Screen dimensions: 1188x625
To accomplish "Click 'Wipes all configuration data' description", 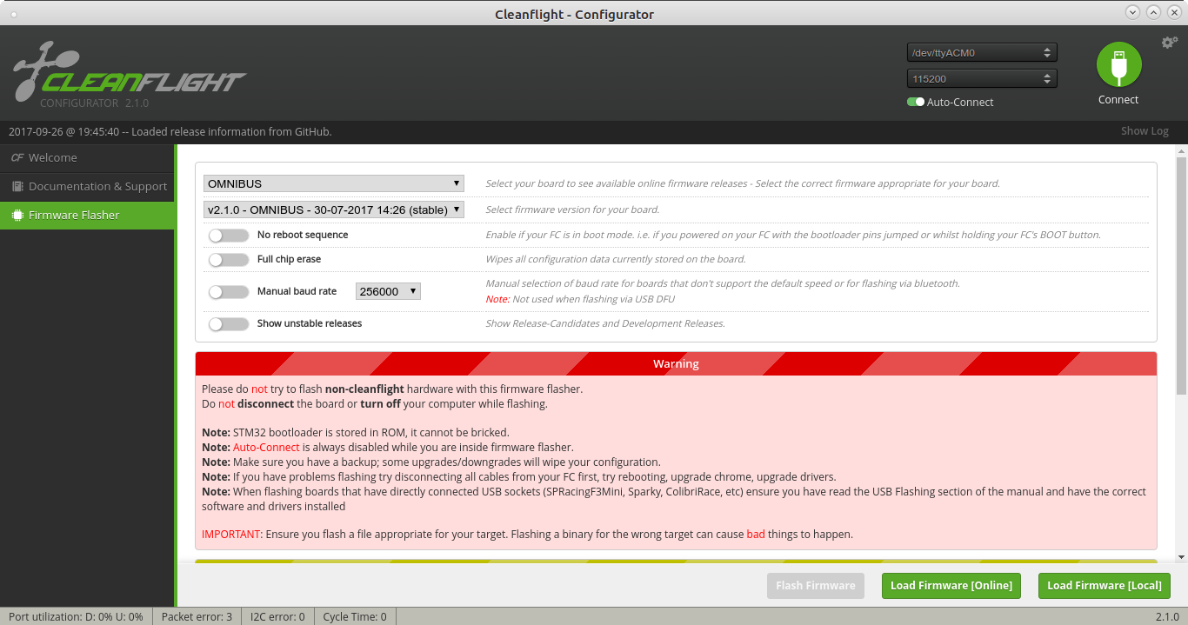I will click(616, 259).
